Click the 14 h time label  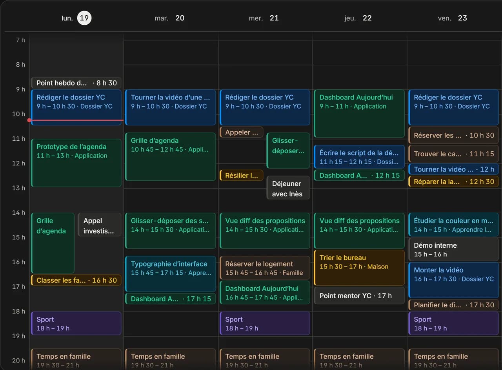[x=18, y=212]
